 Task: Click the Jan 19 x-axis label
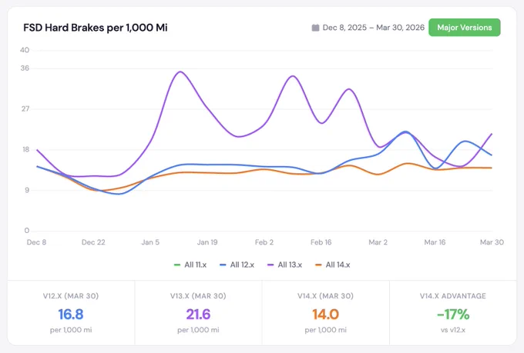point(207,242)
